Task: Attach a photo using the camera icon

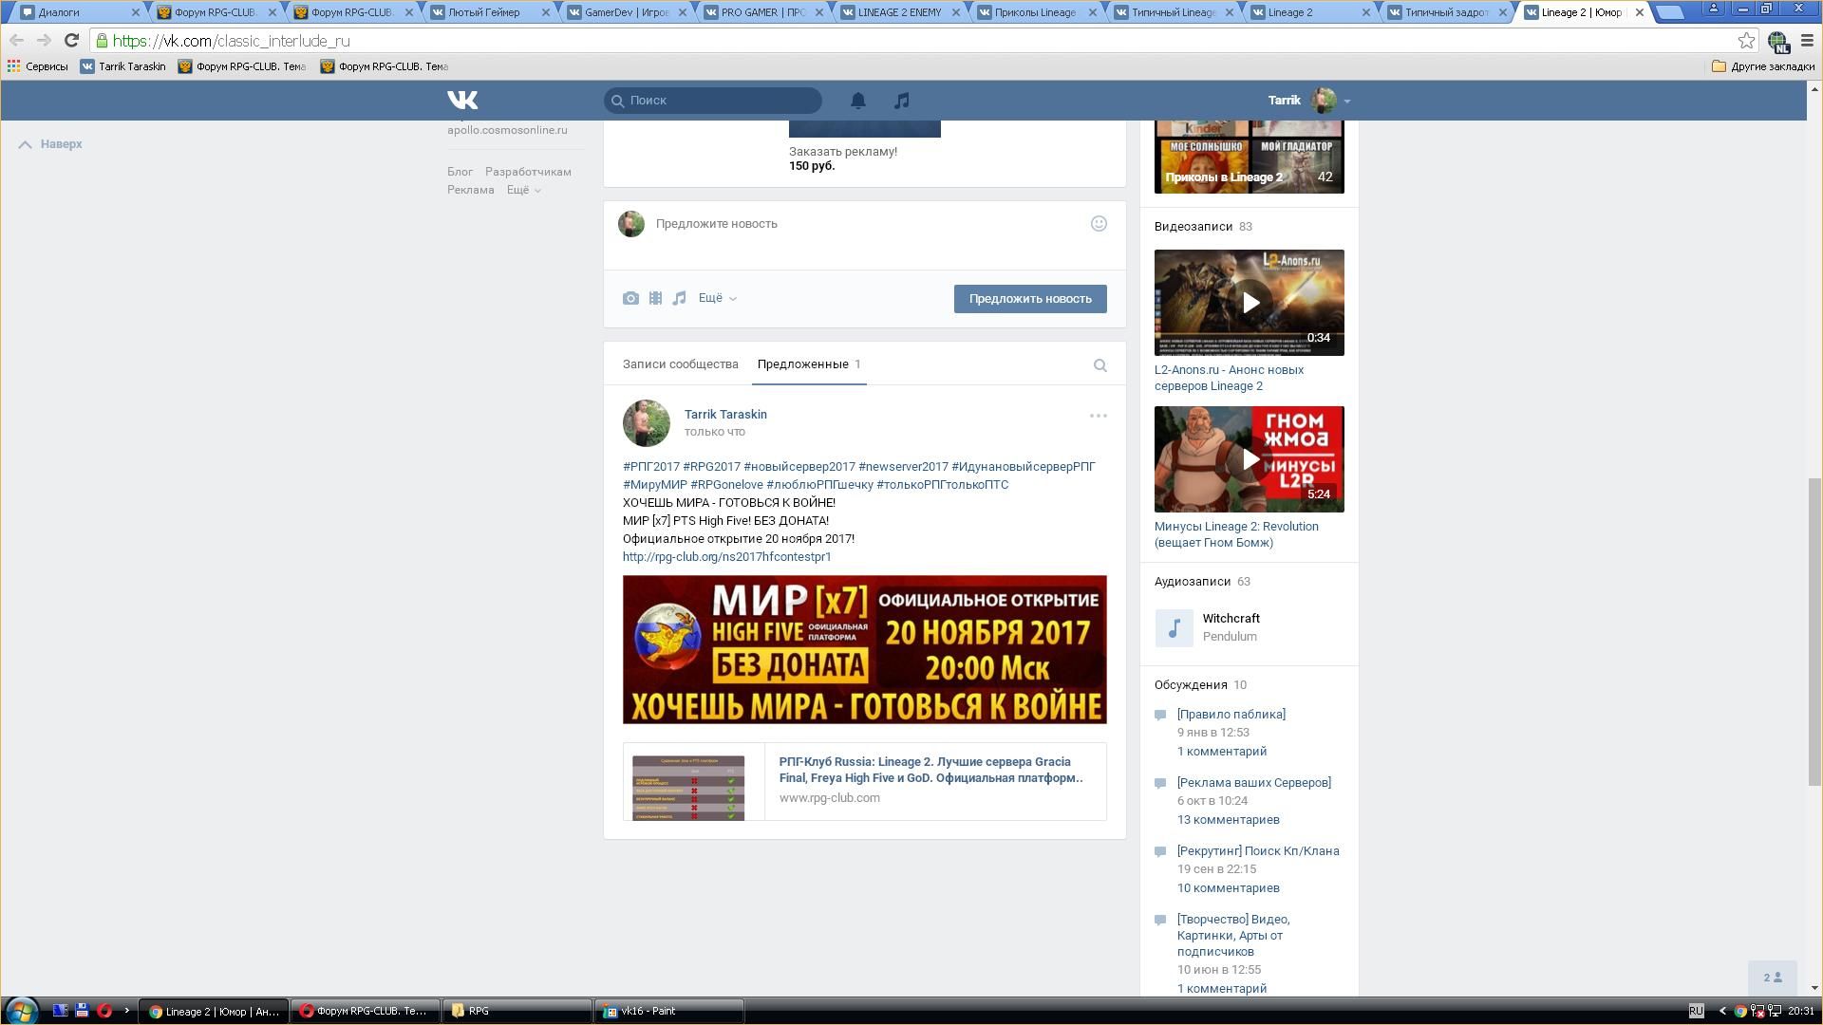Action: click(630, 298)
